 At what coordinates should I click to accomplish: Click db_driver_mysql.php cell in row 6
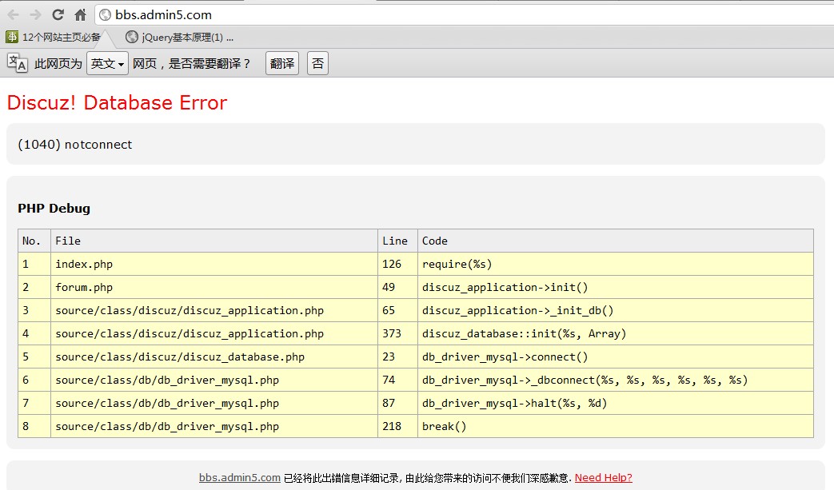(x=214, y=380)
